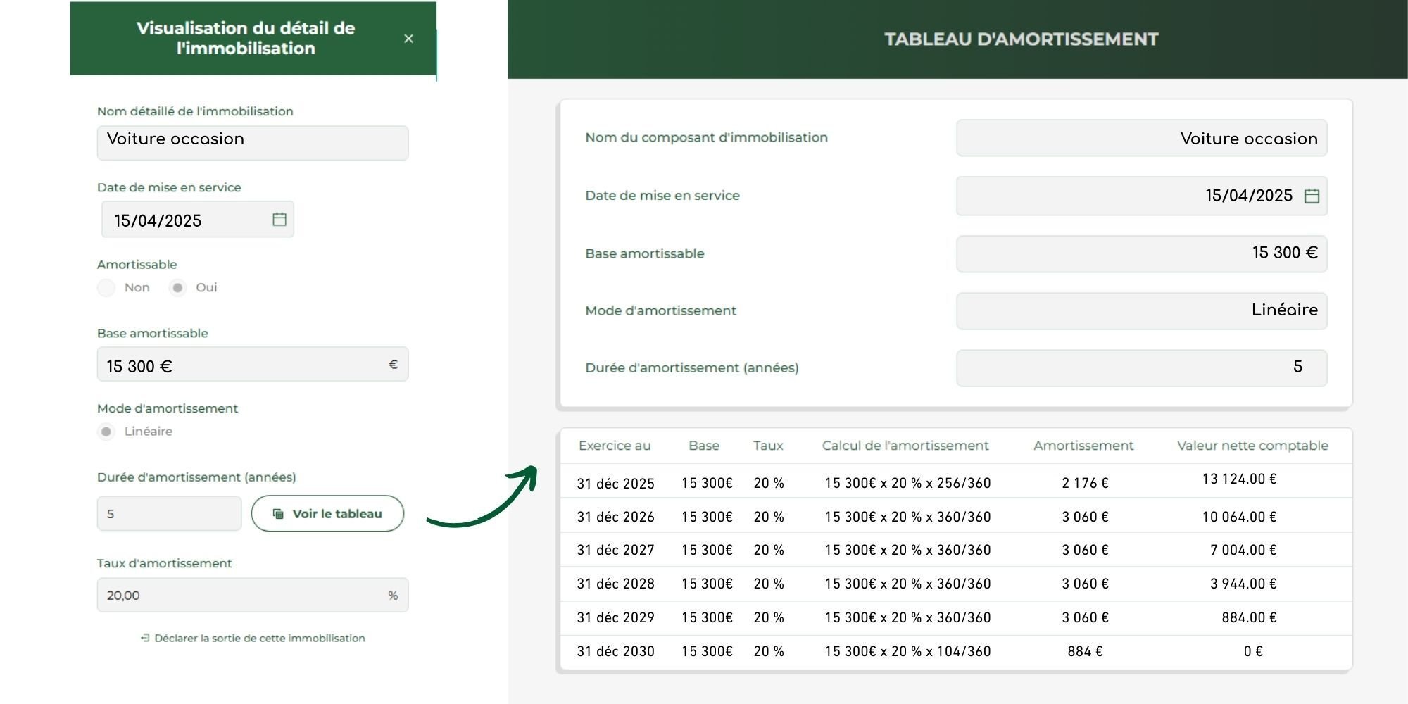The image size is (1408, 704).
Task: Click the Valeur nette comptable column header
Action: click(1252, 446)
